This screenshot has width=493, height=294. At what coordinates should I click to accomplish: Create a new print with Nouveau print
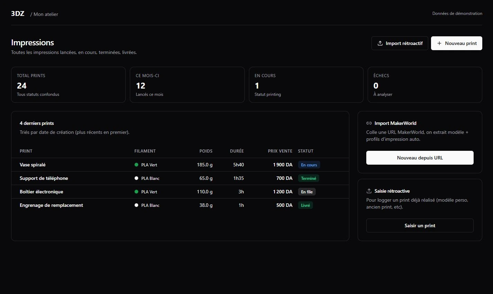pos(457,43)
